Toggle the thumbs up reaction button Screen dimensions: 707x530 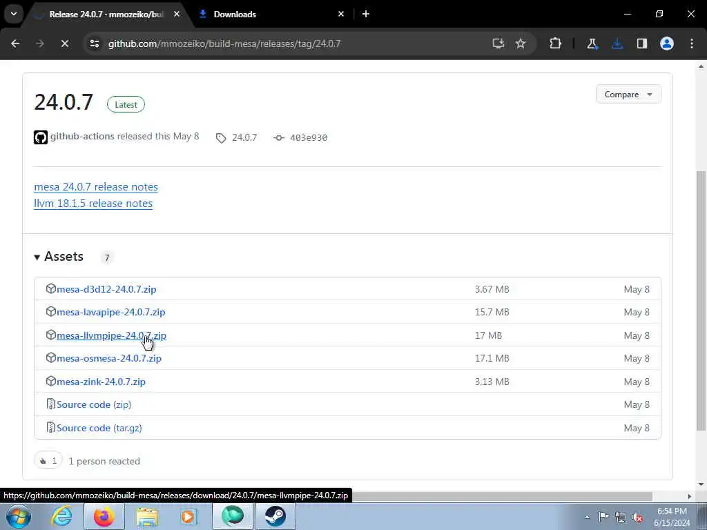click(48, 460)
